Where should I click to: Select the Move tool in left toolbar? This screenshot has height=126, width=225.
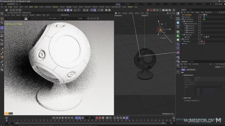(x=2, y=28)
